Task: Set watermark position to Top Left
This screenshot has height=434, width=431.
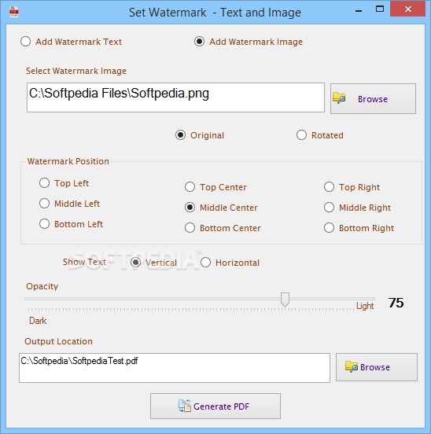Action: click(x=64, y=183)
